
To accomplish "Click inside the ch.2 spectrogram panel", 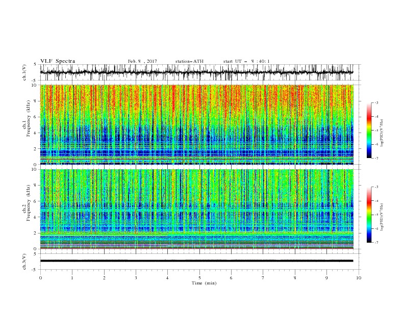I will pos(197,209).
